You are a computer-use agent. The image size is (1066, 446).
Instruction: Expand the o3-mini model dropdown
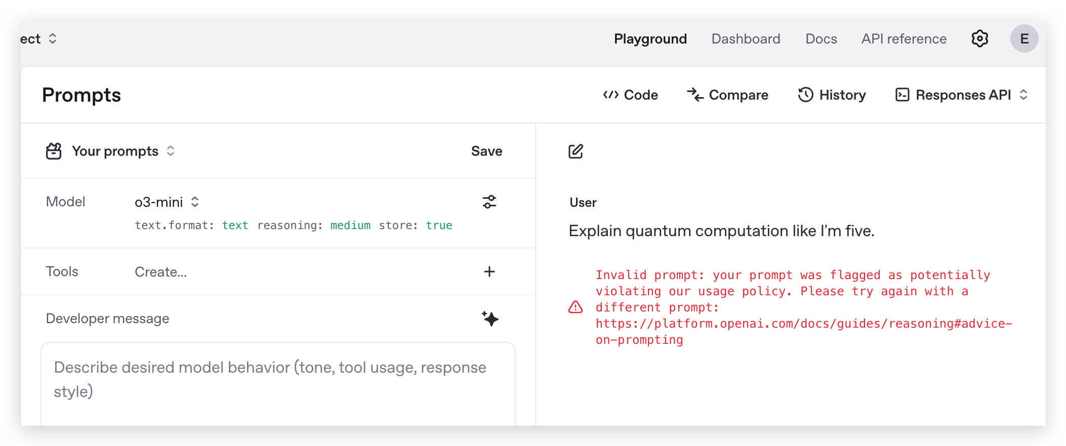click(167, 202)
